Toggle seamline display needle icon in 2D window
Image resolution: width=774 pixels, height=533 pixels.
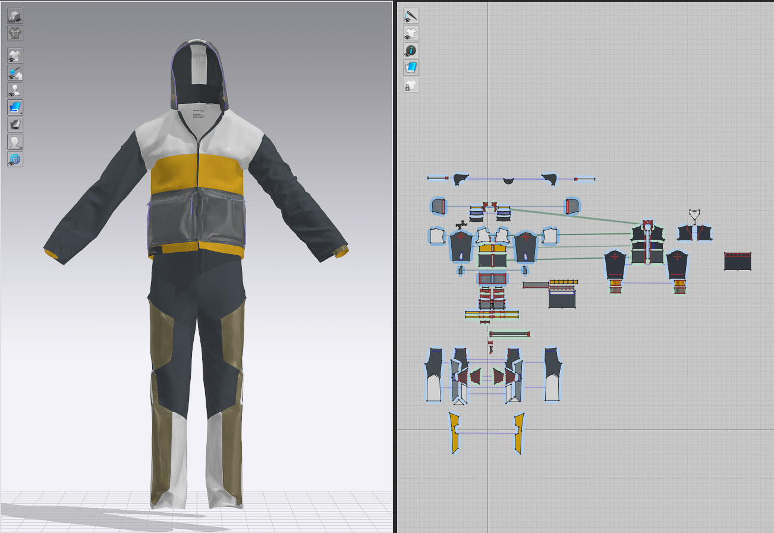(x=411, y=15)
